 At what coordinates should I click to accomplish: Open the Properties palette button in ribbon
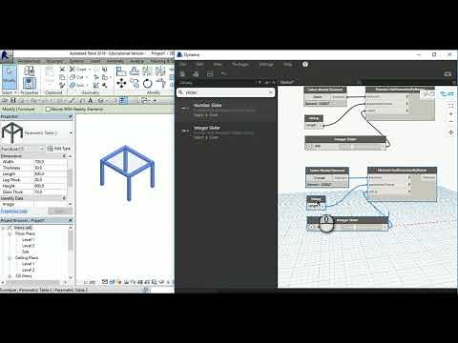[x=30, y=84]
